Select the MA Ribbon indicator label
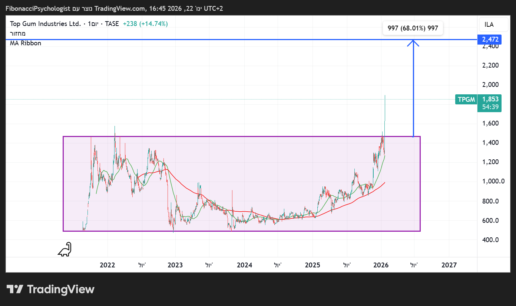This screenshot has width=516, height=306. 26,43
